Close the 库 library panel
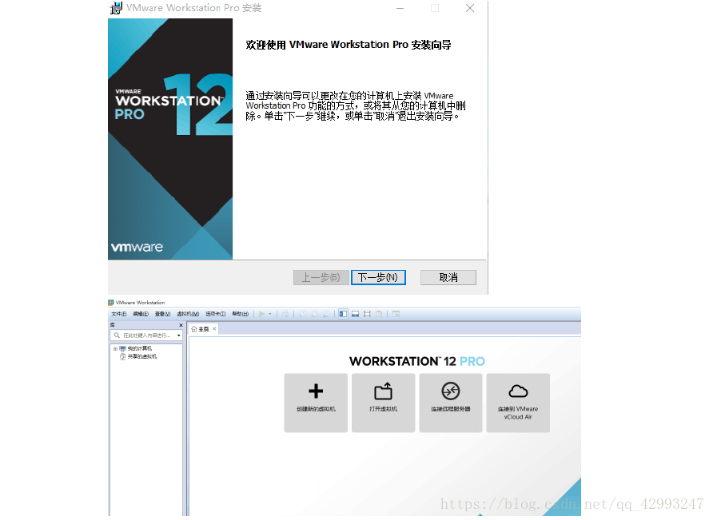Image resolution: width=713 pixels, height=520 pixels. click(x=181, y=325)
